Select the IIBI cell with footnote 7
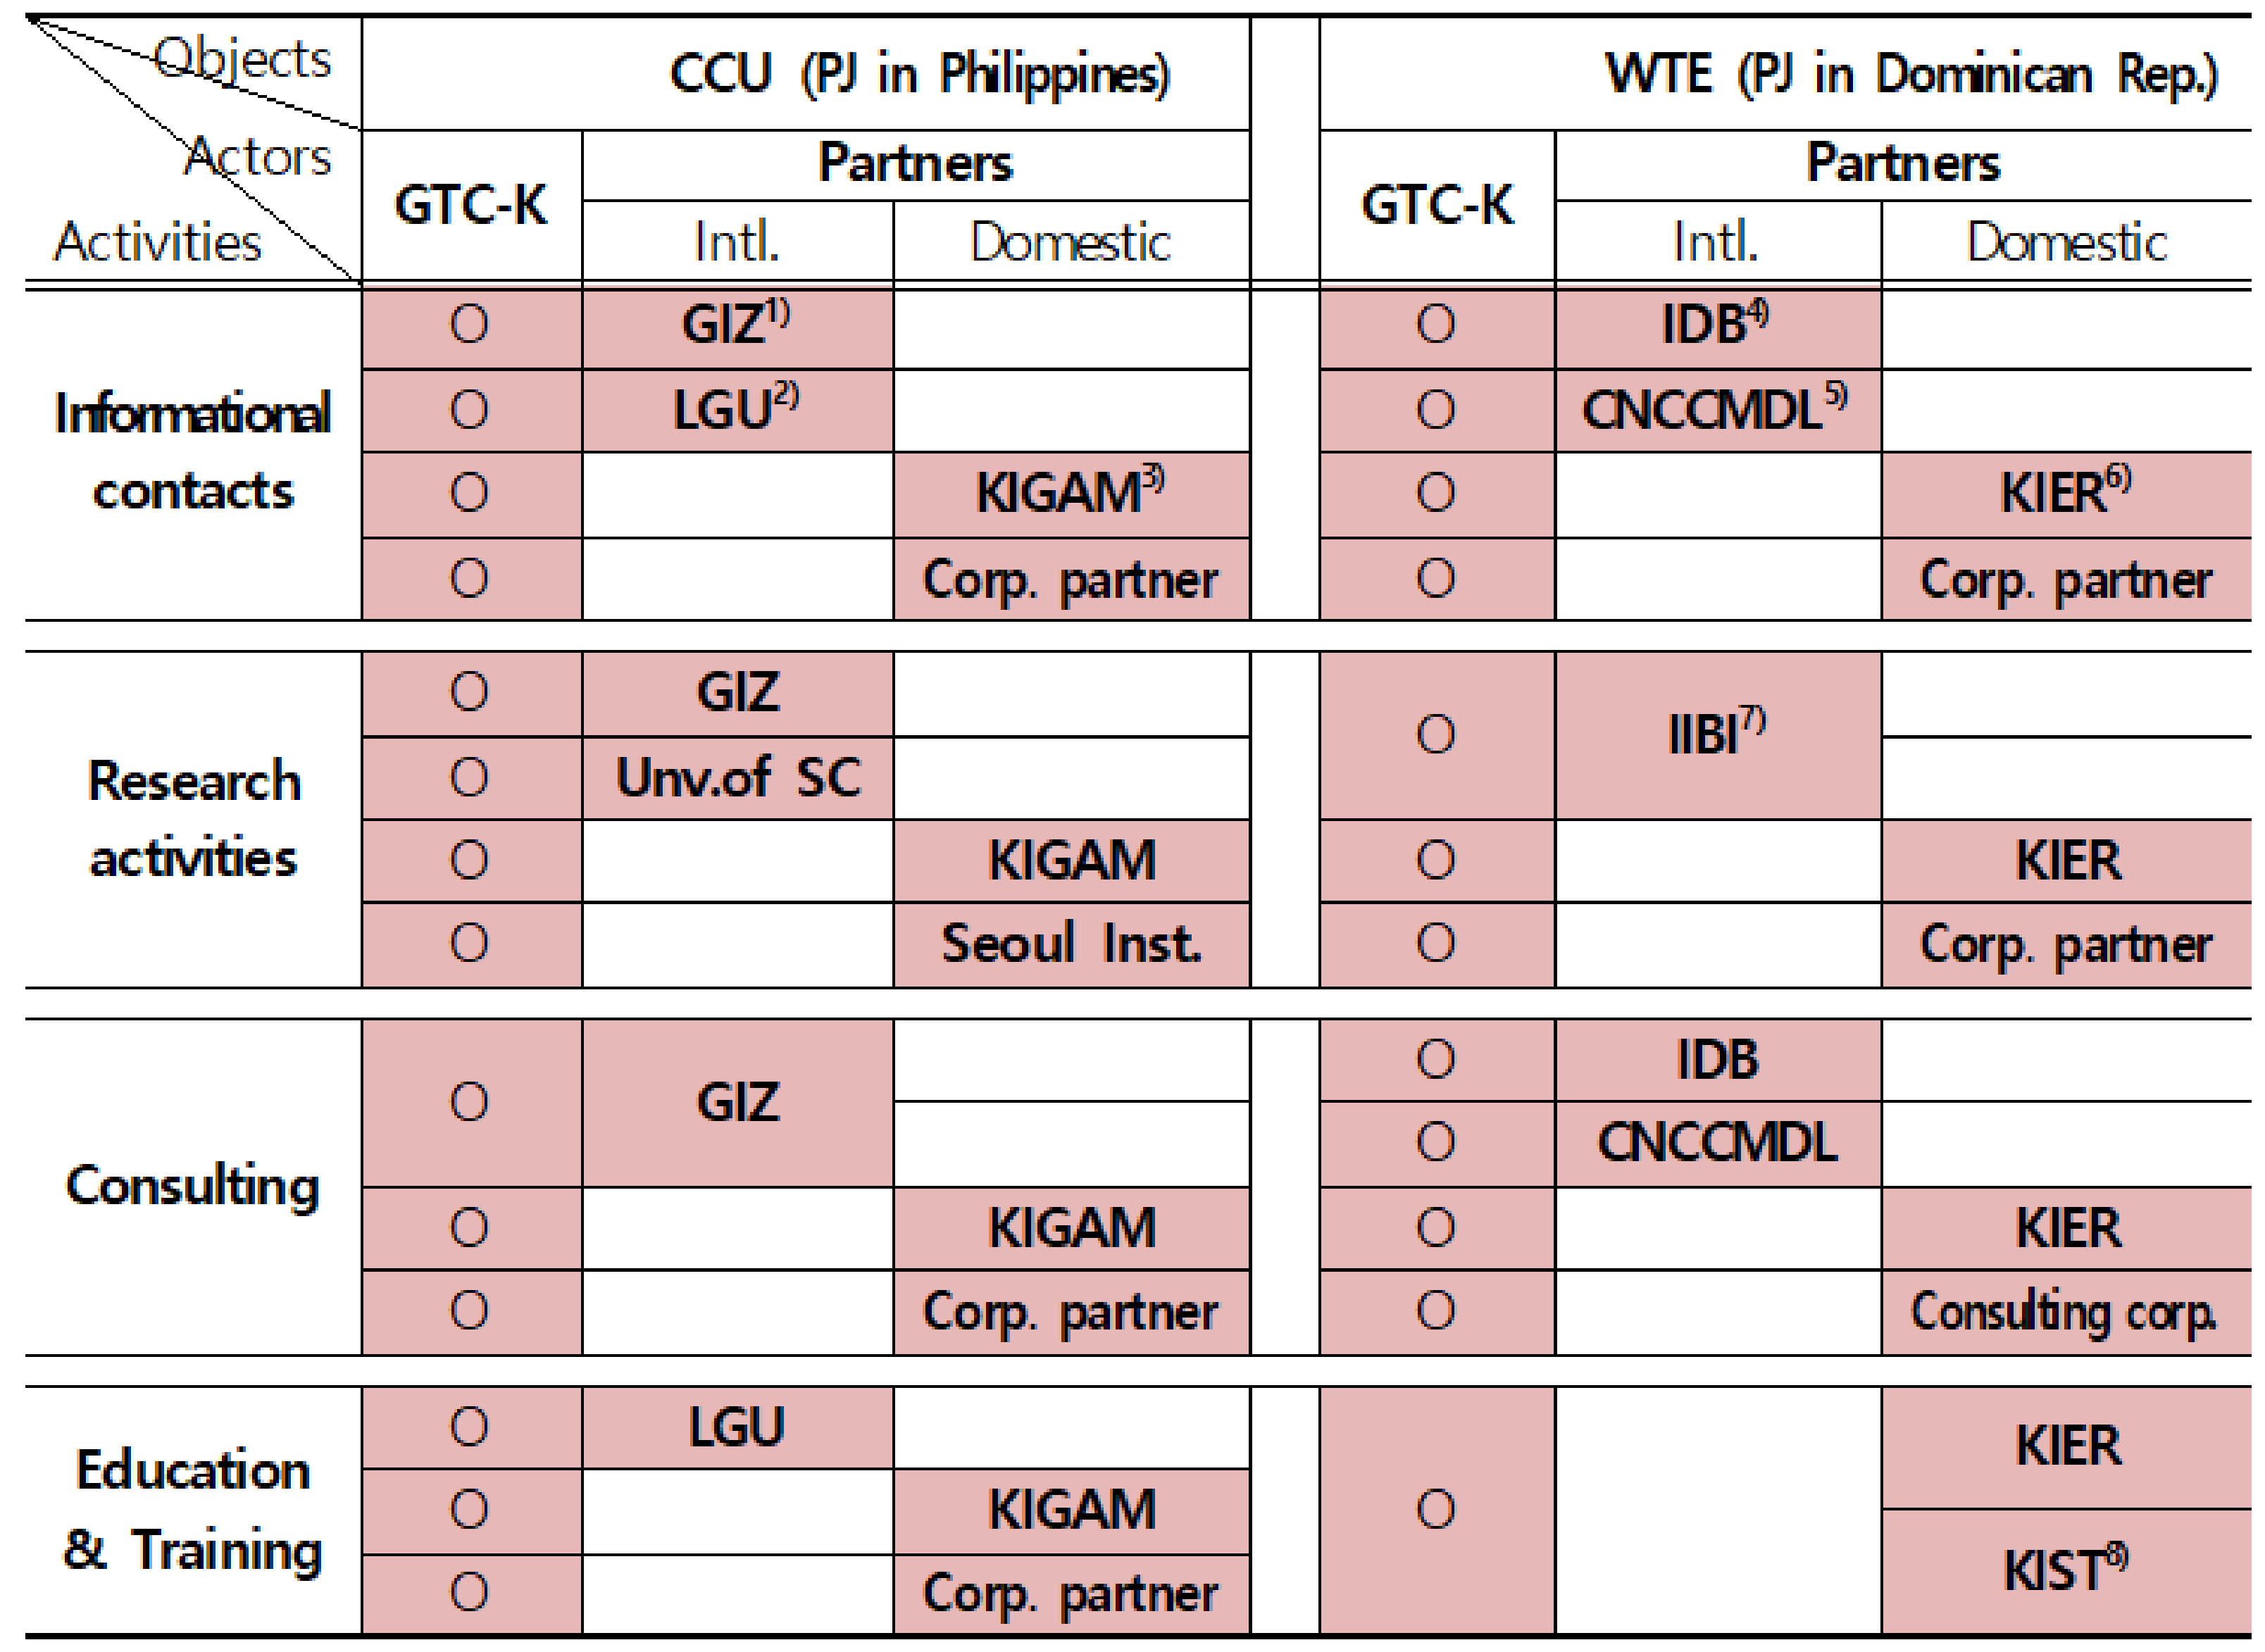Viewport: 2265px width, 1652px height. pos(1716,735)
